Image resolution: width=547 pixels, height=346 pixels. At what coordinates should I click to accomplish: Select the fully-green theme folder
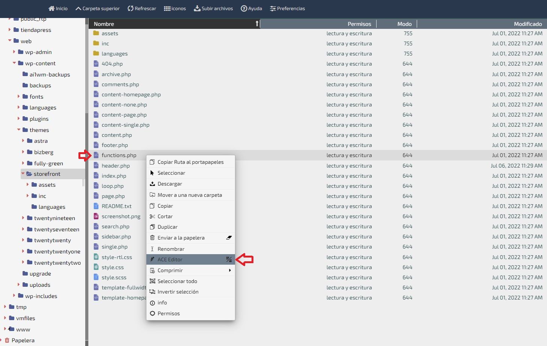click(48, 163)
